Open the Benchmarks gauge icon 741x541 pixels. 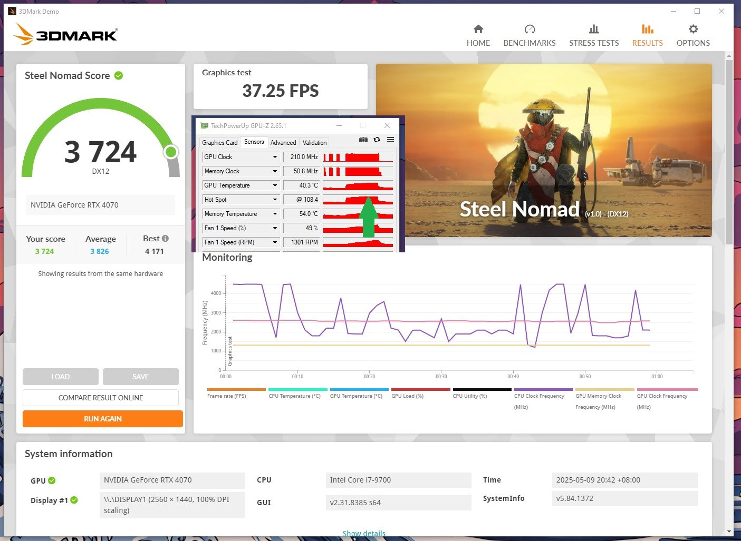point(530,29)
